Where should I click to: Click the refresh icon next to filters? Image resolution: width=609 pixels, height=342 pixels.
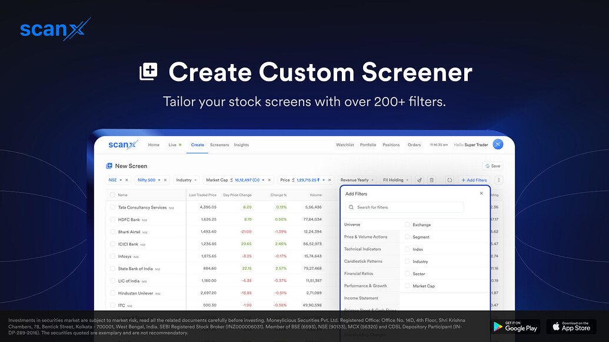point(450,180)
